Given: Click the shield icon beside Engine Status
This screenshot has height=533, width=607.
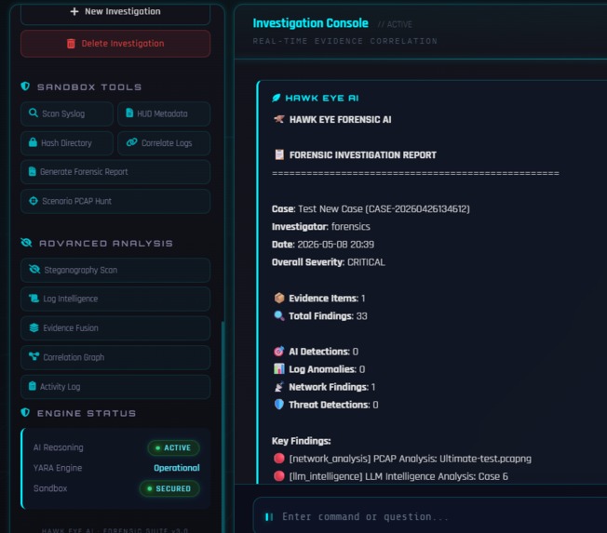Looking at the screenshot, I should coord(25,412).
